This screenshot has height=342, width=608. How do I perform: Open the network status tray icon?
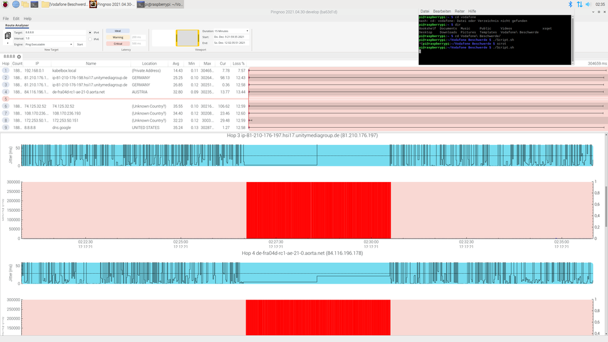[579, 4]
